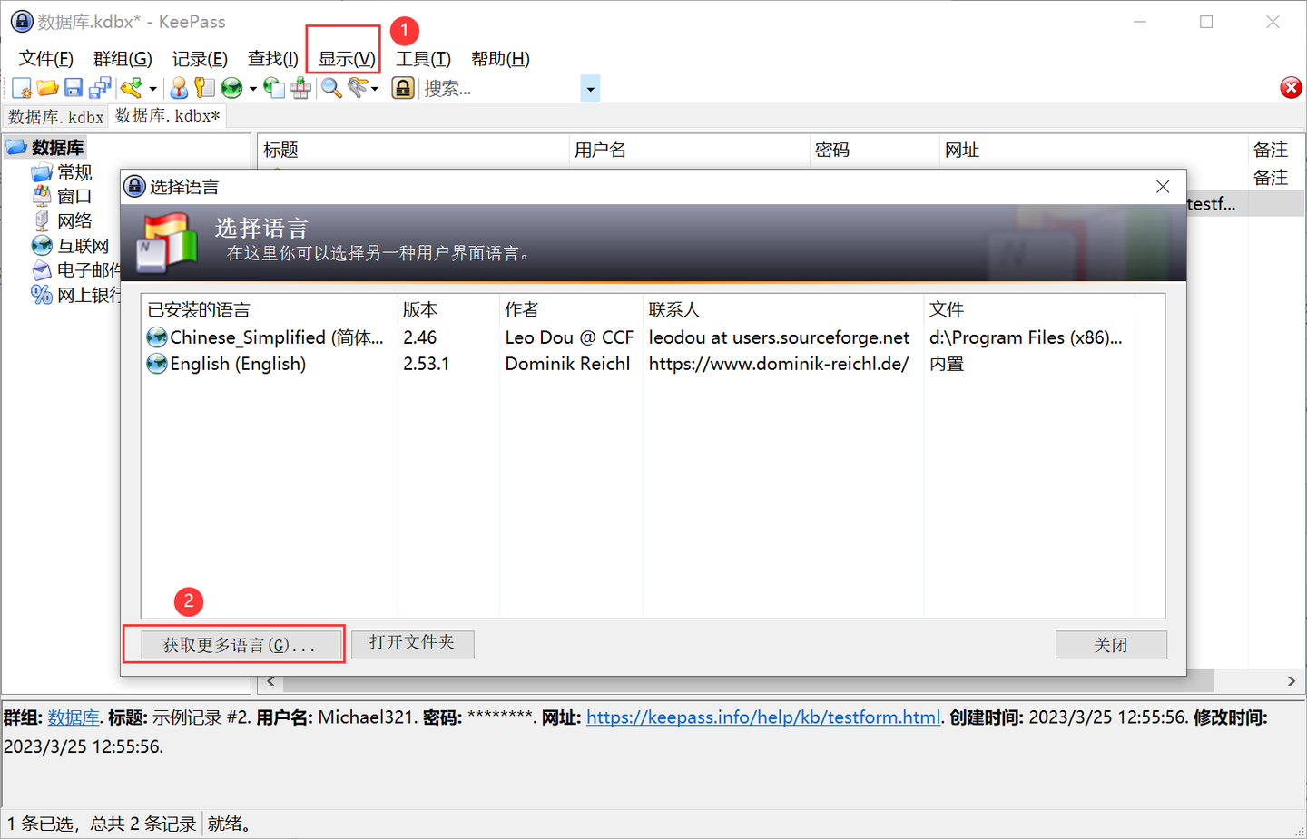Click the Perform Auto-Type toolbar icon

tap(300, 88)
